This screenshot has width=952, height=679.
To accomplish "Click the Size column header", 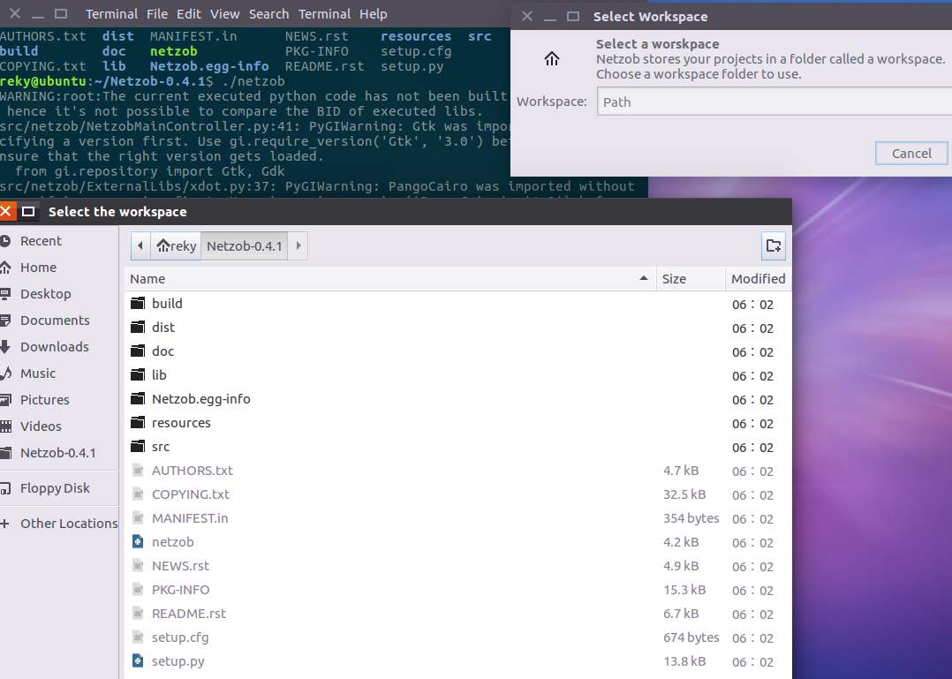I will point(673,278).
